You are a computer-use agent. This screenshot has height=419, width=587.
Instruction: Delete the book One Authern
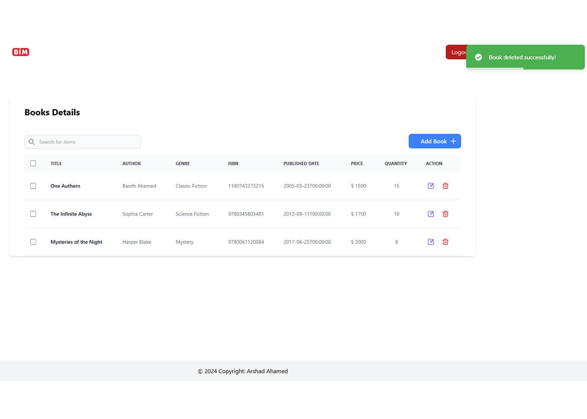445,186
